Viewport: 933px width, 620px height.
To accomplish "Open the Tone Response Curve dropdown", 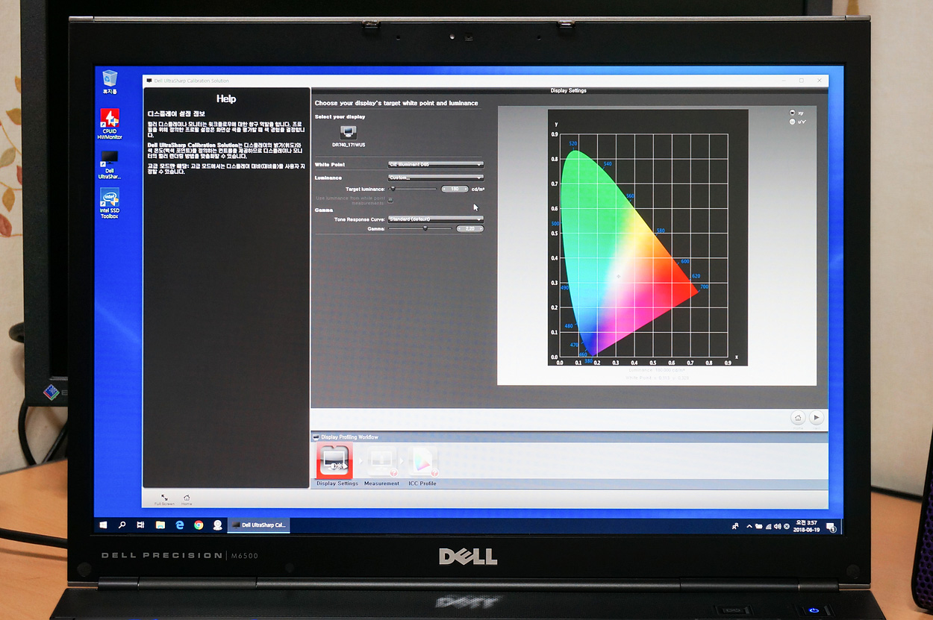I will (x=436, y=219).
